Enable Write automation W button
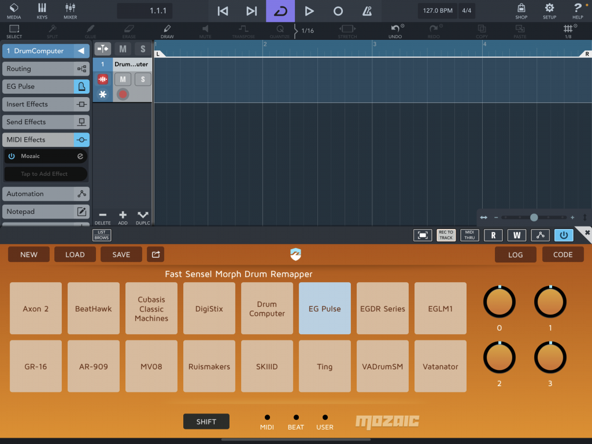The height and width of the screenshot is (444, 592). coord(516,235)
